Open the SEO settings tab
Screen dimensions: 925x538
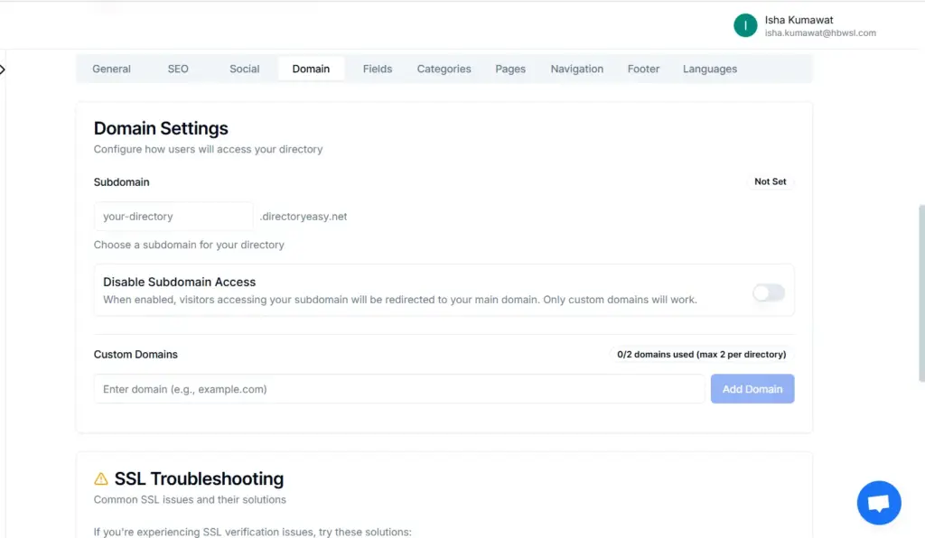coord(177,69)
